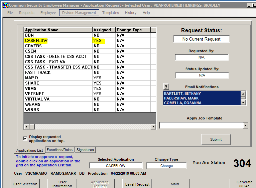Click the Change Type field showing Change

point(166,166)
